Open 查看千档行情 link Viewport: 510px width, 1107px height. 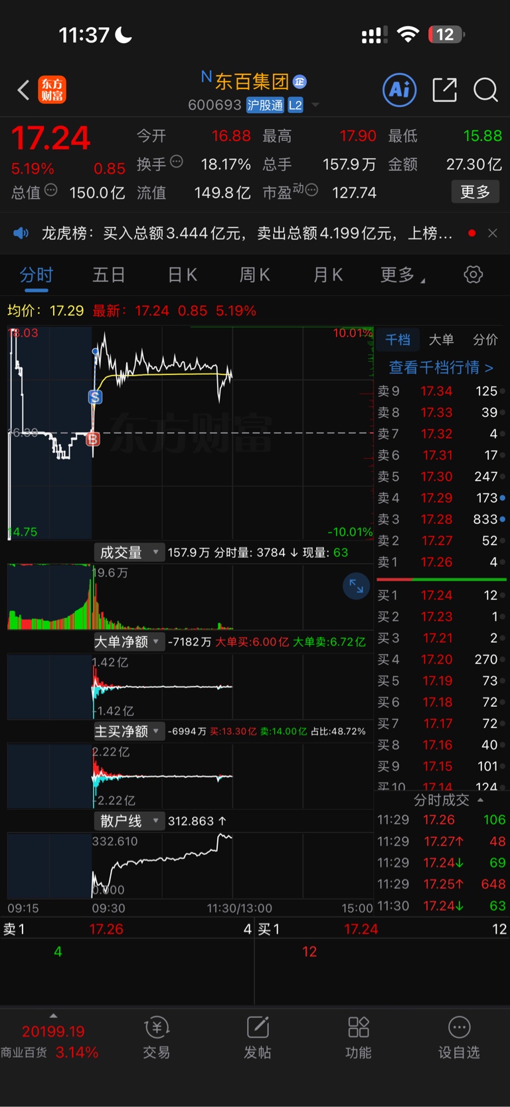point(441,368)
